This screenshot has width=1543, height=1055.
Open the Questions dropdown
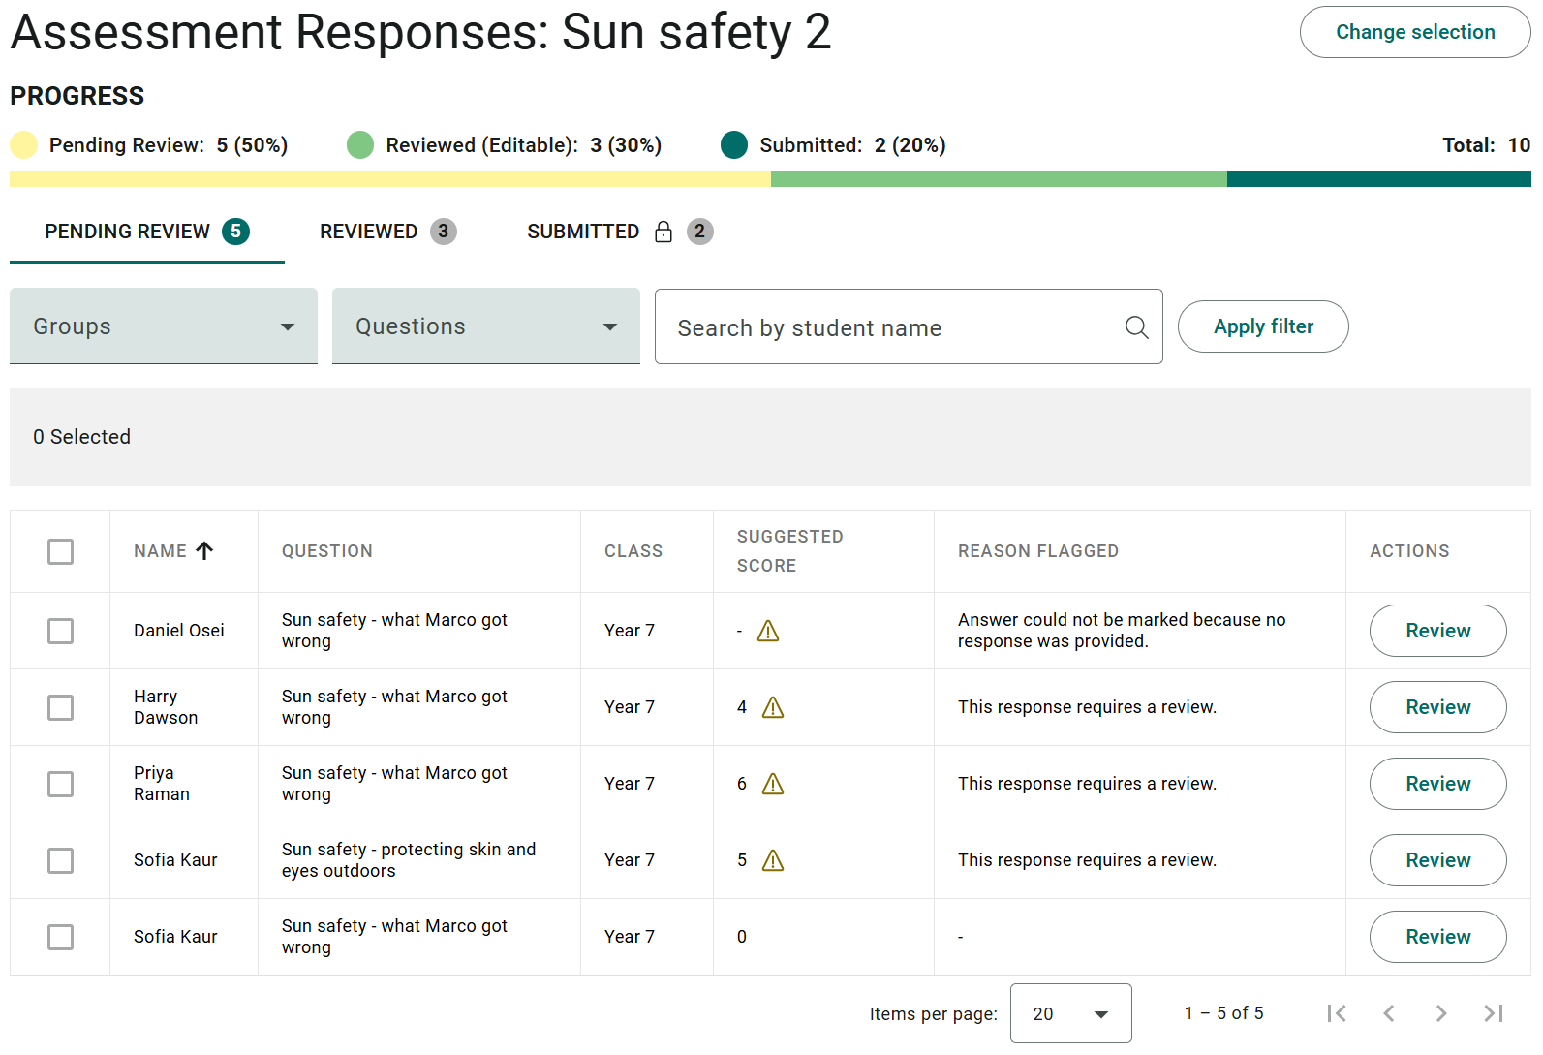pos(486,326)
